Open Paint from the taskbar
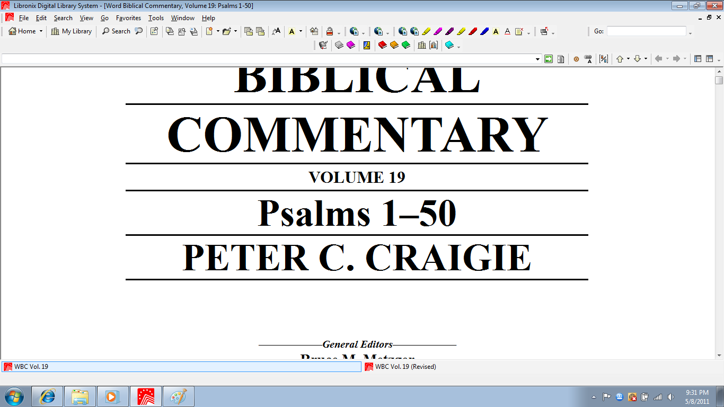 click(x=179, y=396)
